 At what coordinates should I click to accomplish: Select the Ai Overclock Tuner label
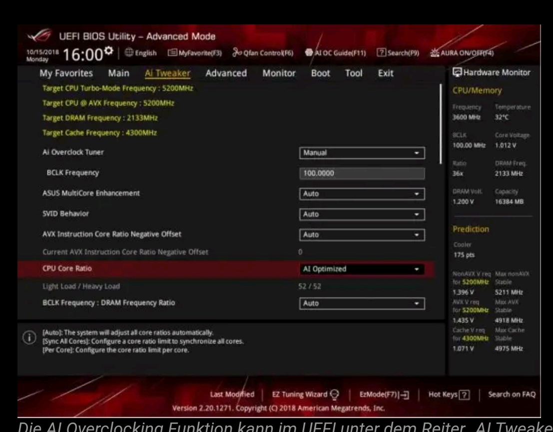pos(73,152)
